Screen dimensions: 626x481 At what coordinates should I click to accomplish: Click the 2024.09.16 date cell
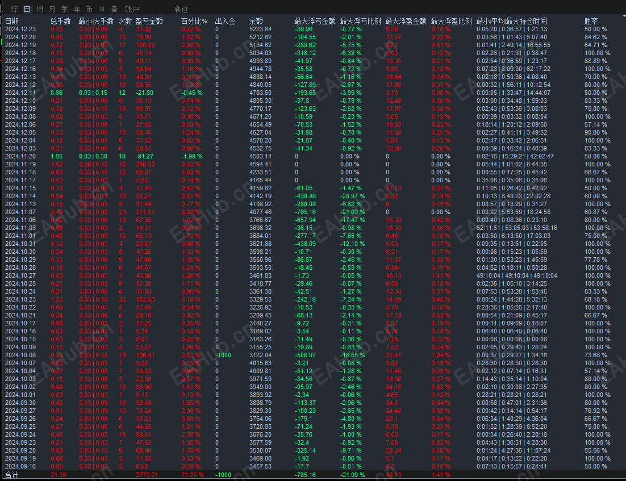point(20,467)
